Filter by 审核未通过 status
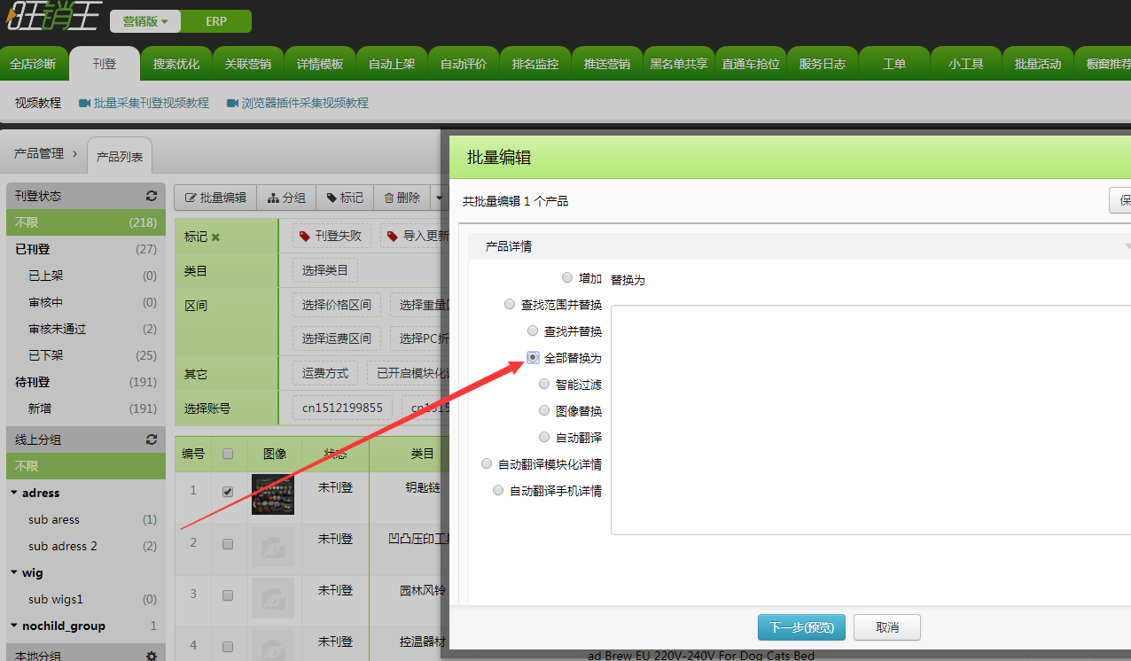 [x=86, y=329]
